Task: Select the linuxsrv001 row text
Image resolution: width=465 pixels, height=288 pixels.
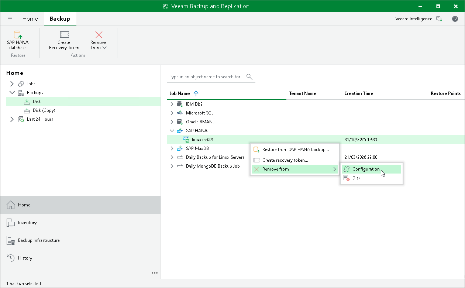Action: 203,140
